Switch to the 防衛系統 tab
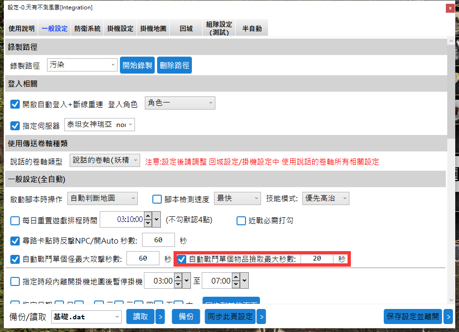Image resolution: width=459 pixels, height=332 pixels. point(87,29)
